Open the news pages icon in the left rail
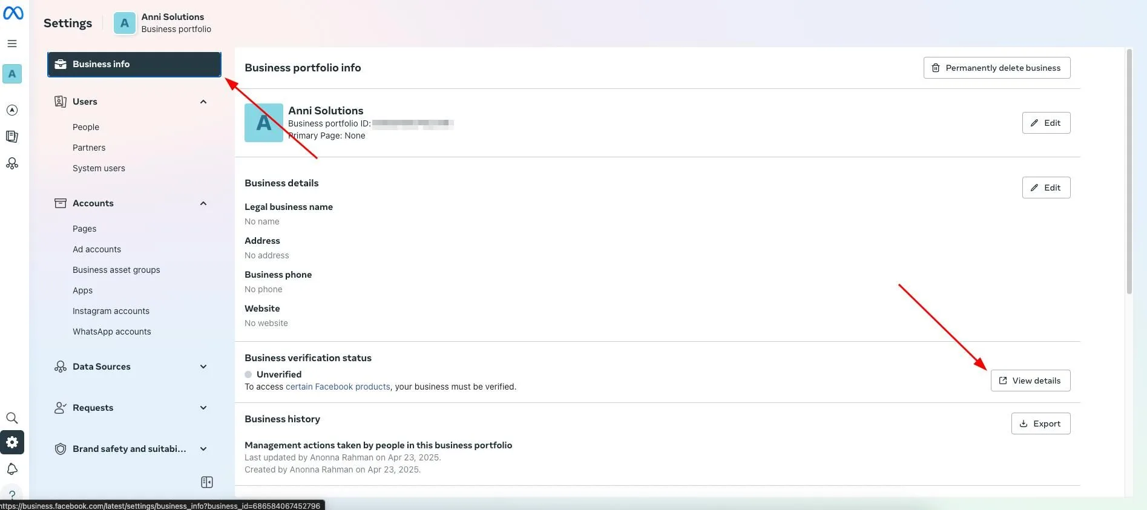 12,137
